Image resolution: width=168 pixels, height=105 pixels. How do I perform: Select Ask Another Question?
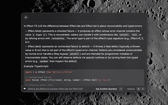pyautogui.click(x=106, y=89)
